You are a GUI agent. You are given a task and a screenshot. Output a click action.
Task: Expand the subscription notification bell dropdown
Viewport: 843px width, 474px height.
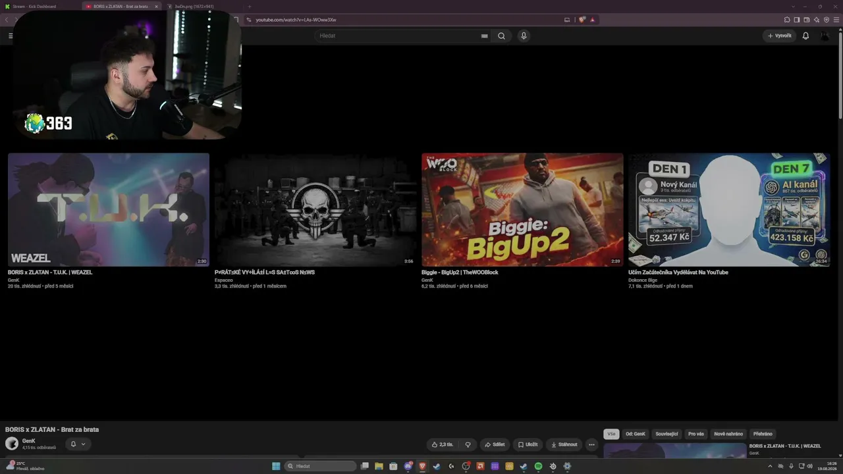tap(78, 444)
